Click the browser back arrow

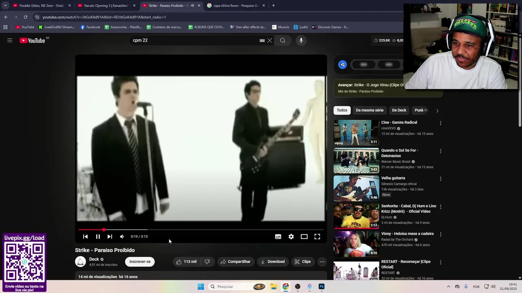click(x=6, y=17)
